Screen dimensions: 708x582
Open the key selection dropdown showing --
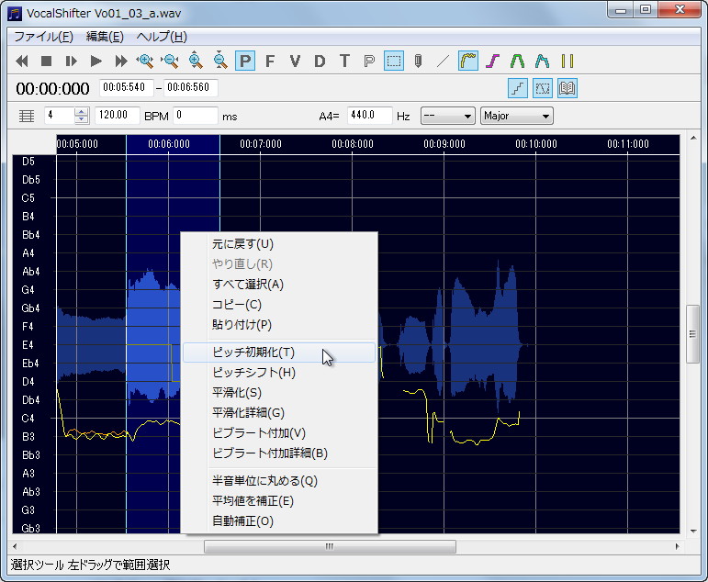click(447, 116)
